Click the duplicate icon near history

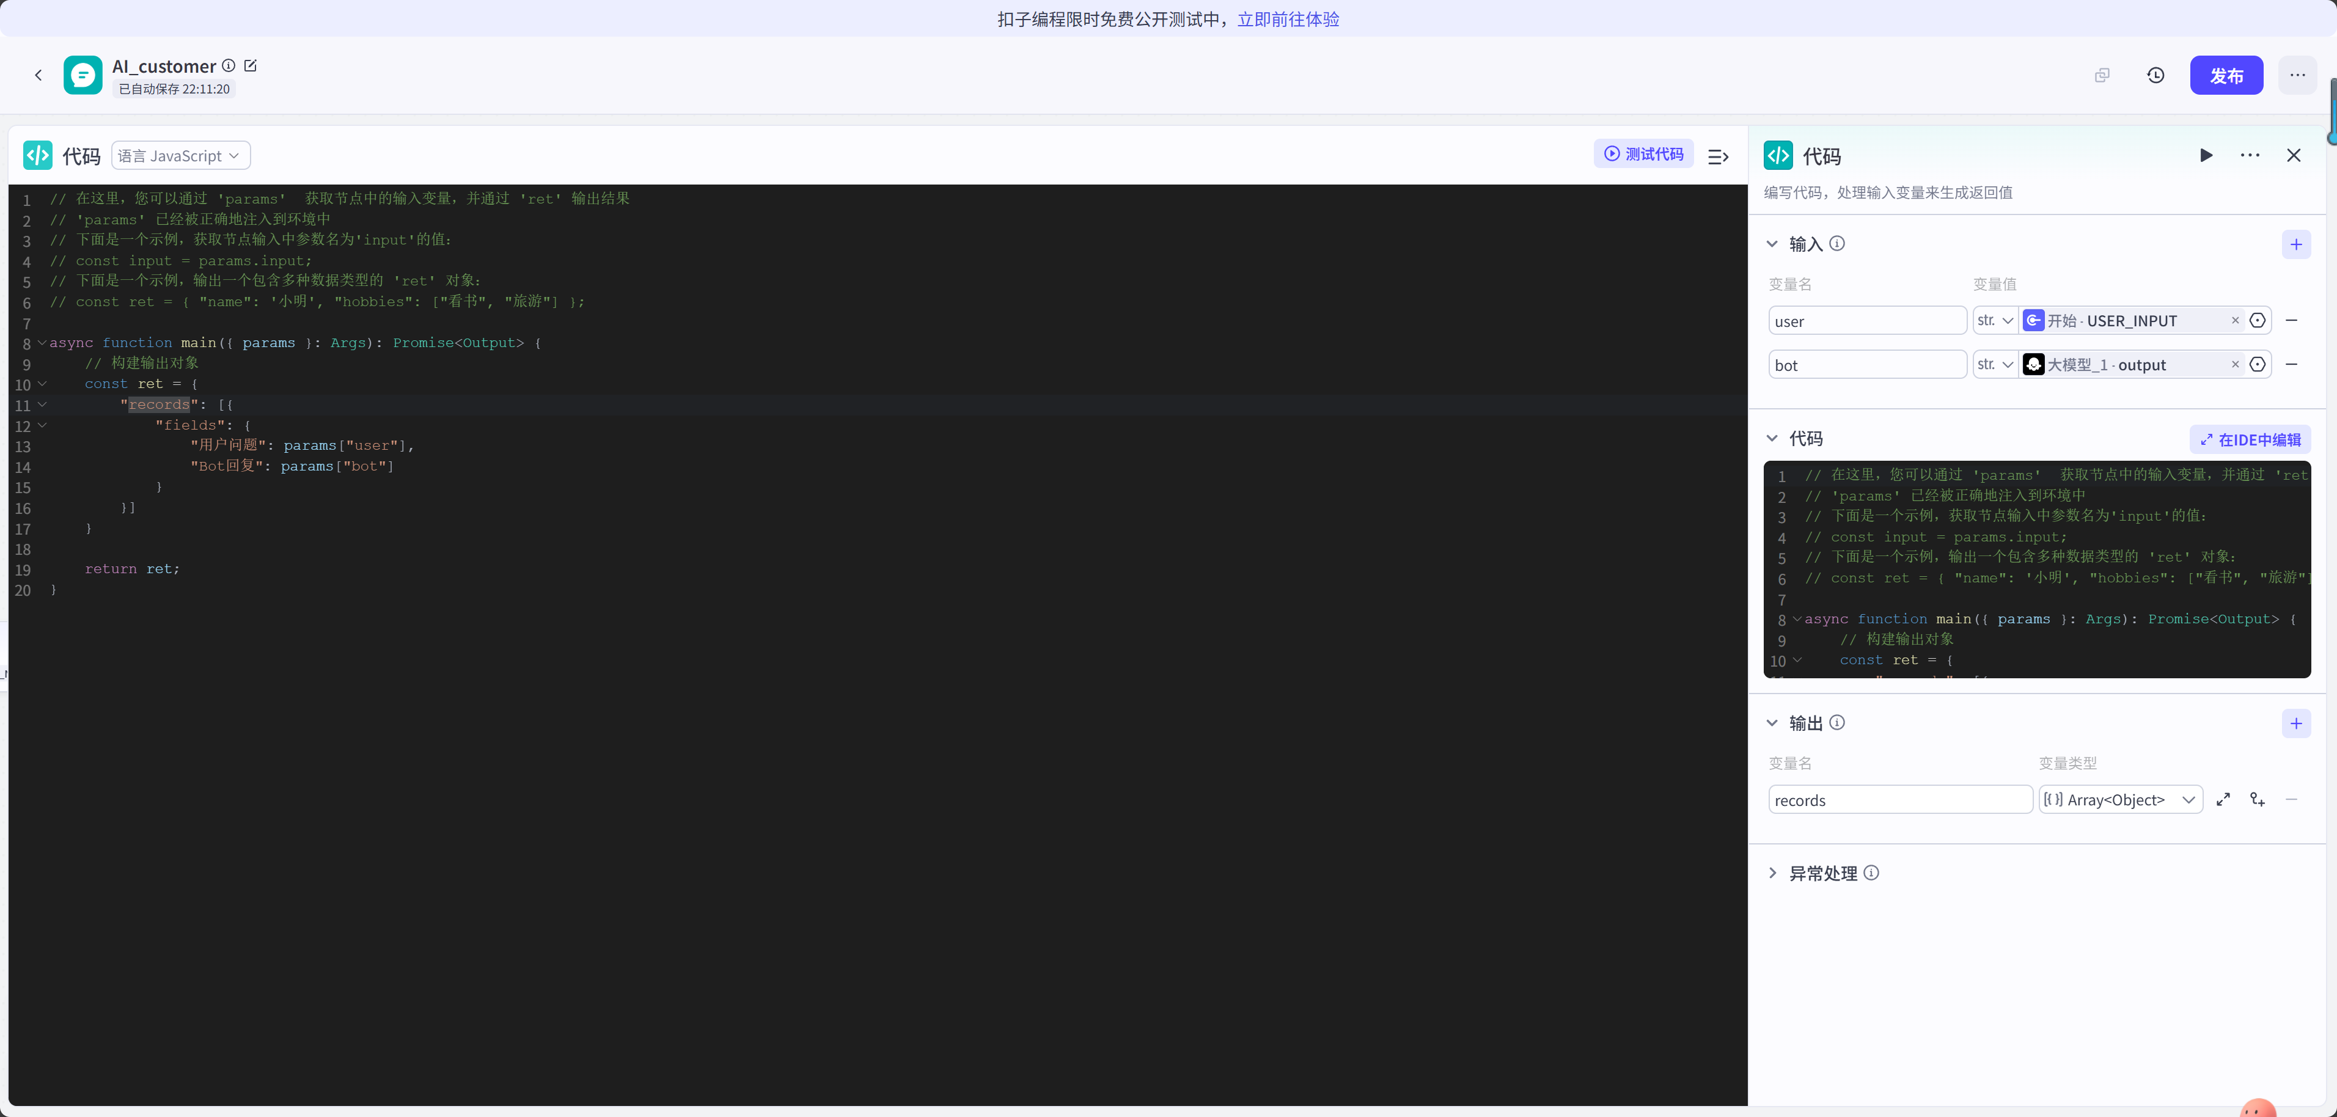pyautogui.click(x=2102, y=75)
